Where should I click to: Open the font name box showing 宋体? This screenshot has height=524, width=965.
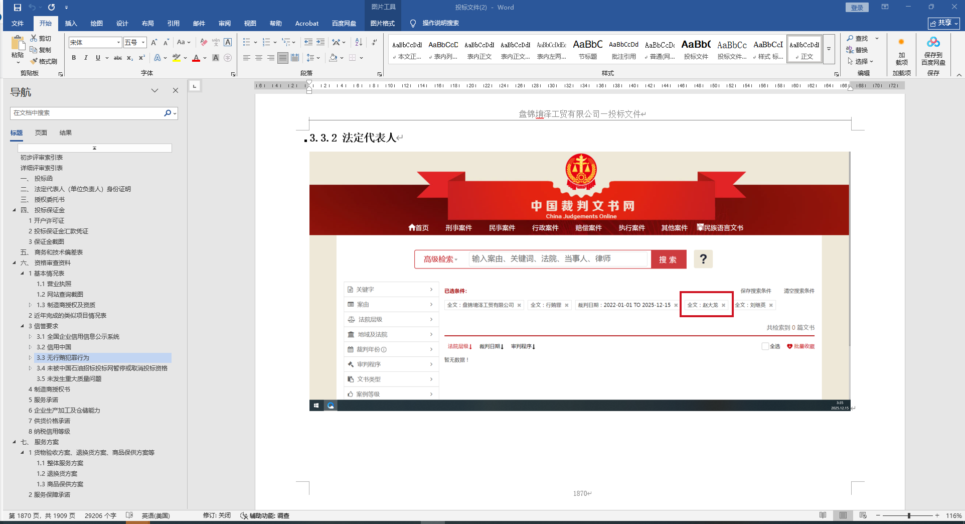pos(95,43)
